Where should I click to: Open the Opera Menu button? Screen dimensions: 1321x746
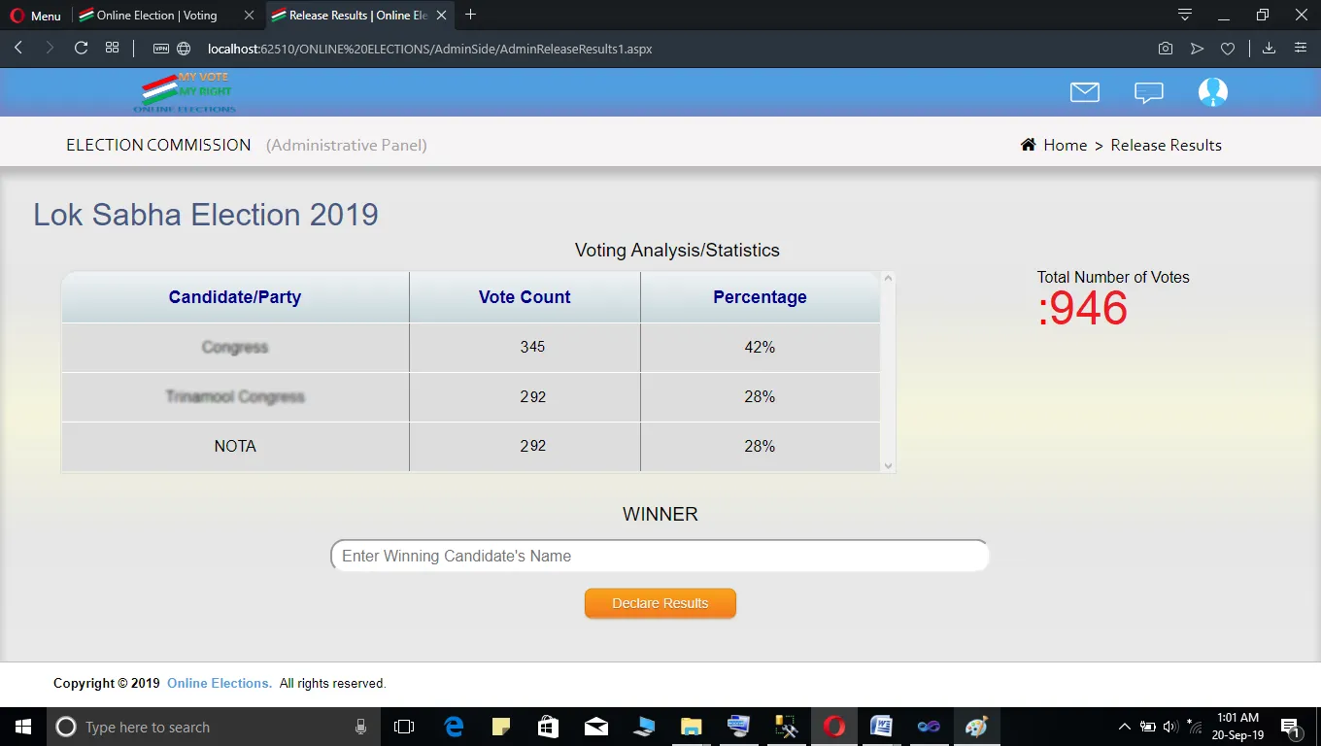[35, 16]
